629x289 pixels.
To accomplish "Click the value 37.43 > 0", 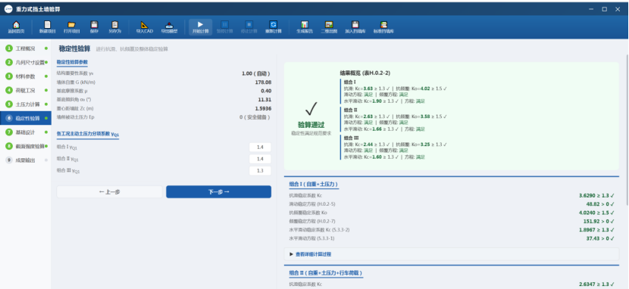I will 600,238.
